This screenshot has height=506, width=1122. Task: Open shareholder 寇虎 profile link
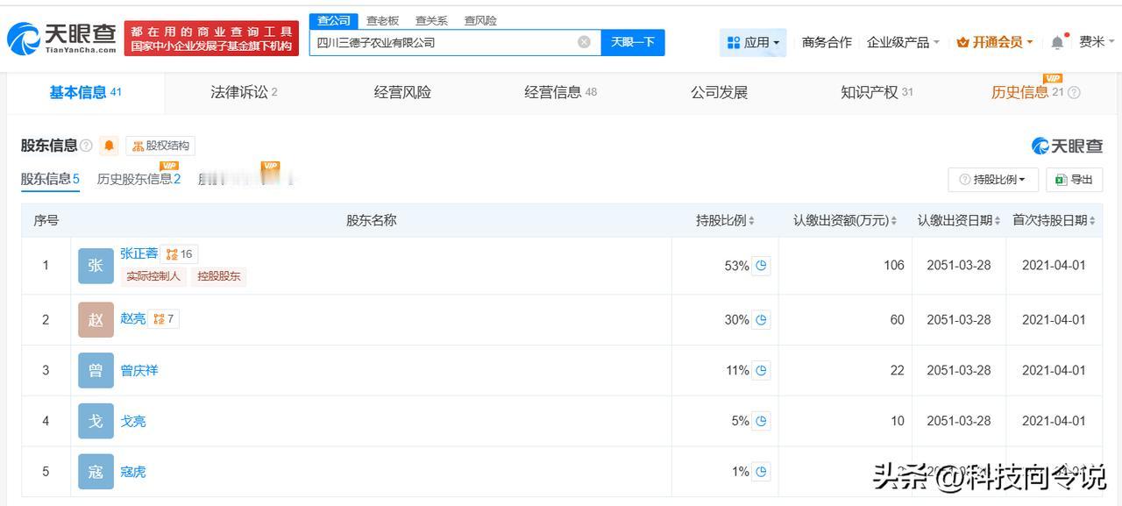pos(133,472)
